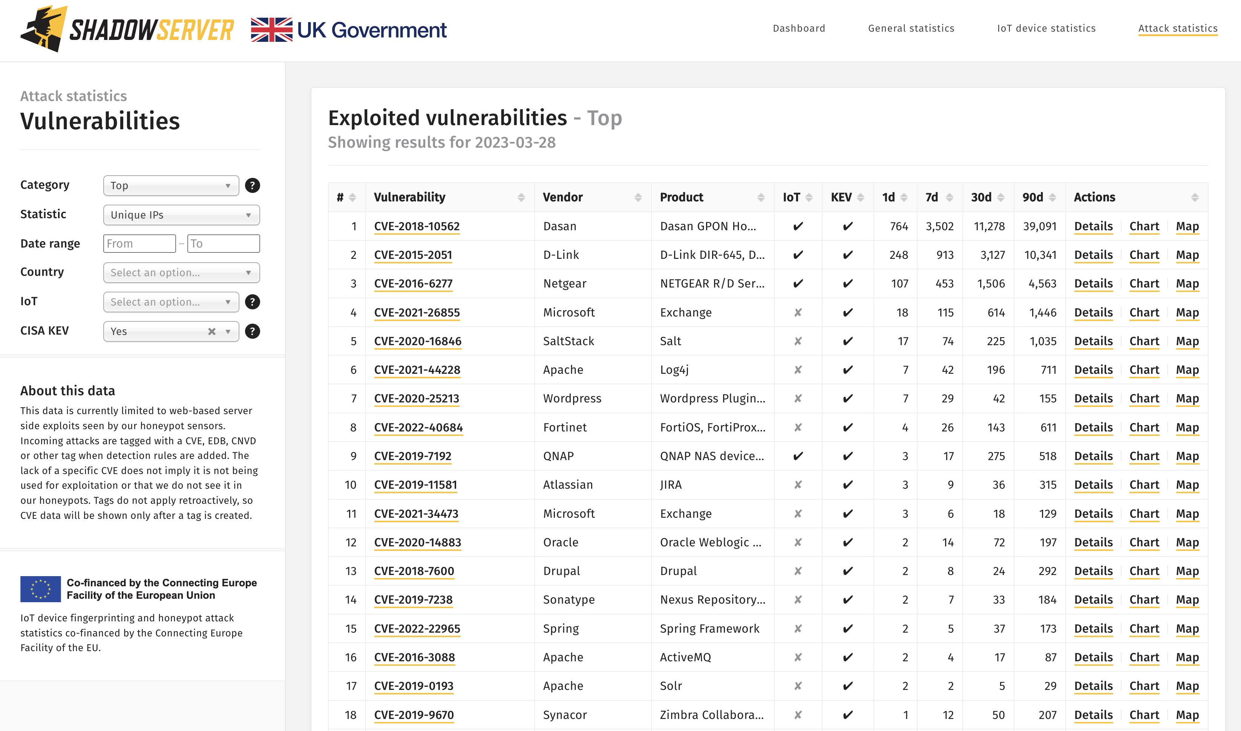The height and width of the screenshot is (731, 1241).
Task: View Details for Microsoft CVE-2021-26855
Action: click(1093, 312)
